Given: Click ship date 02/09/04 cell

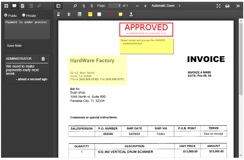Looking at the screenshot, I should pyautogui.click(x=134, y=134).
